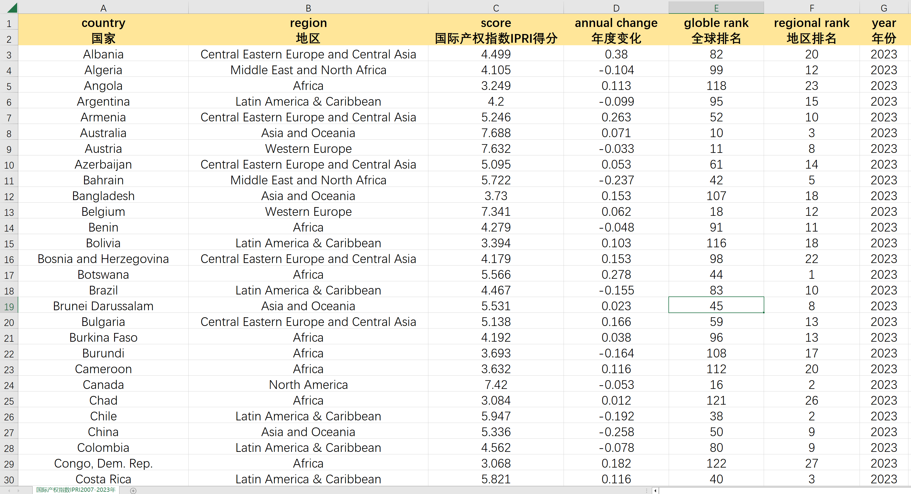The image size is (911, 494).
Task: Click China's score cell 5.336
Action: (496, 432)
